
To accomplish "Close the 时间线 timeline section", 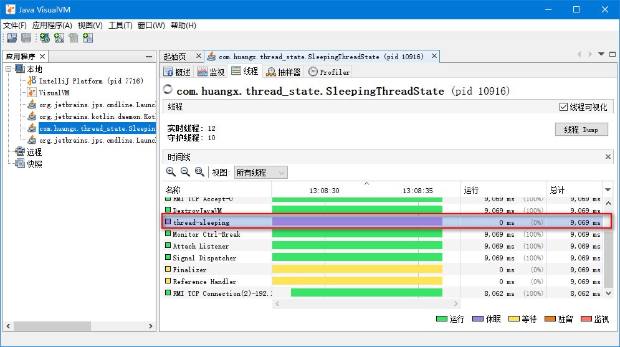I will point(608,157).
